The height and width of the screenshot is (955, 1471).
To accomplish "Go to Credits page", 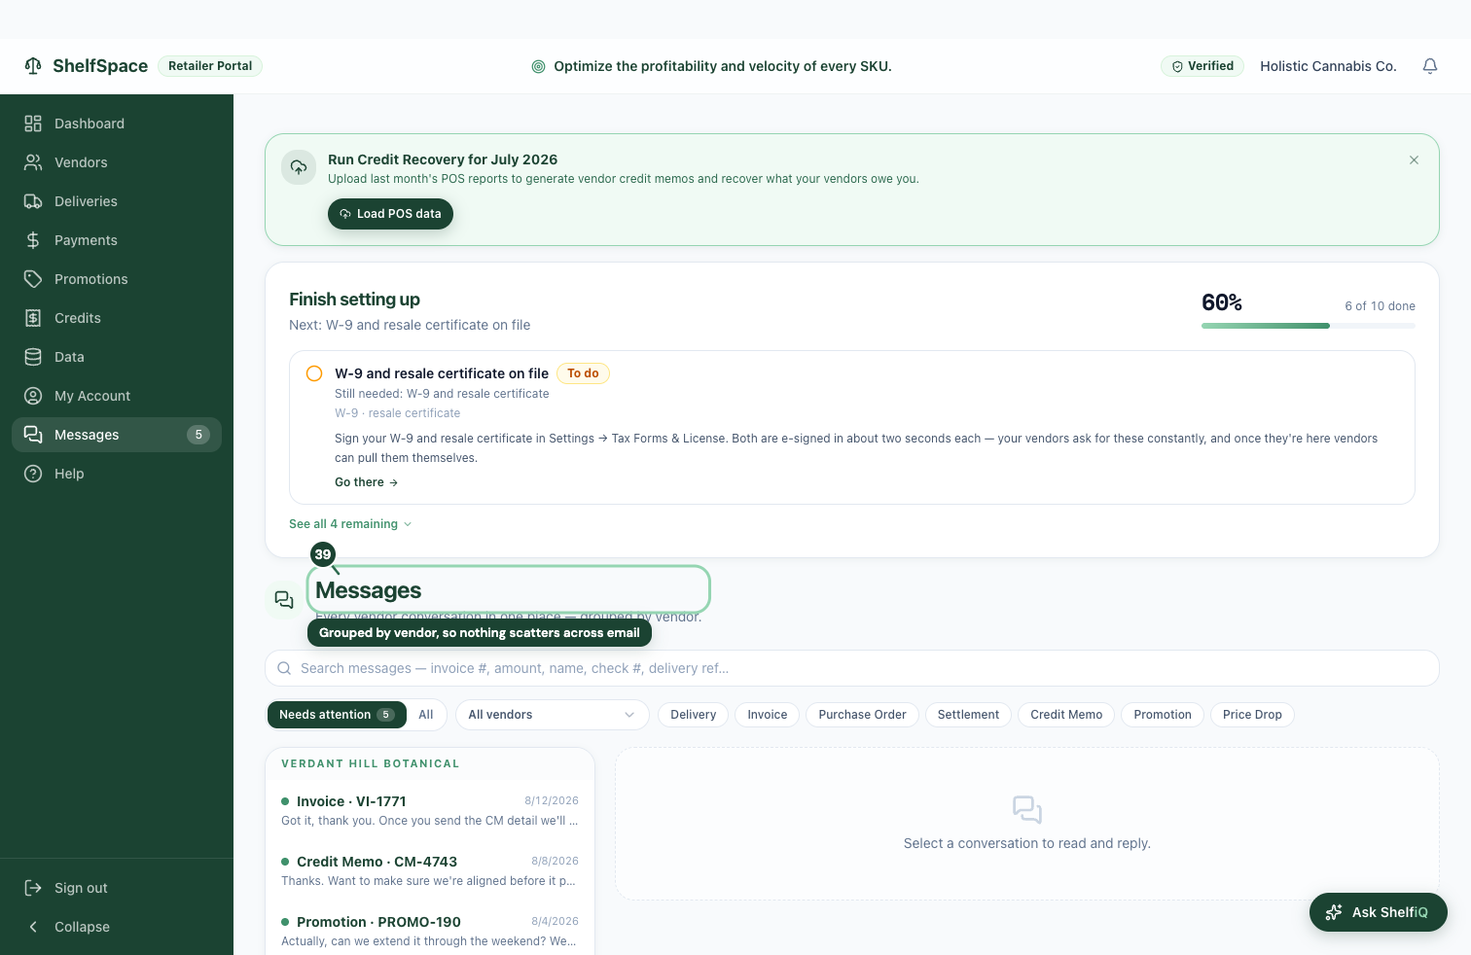I will 117,318.
